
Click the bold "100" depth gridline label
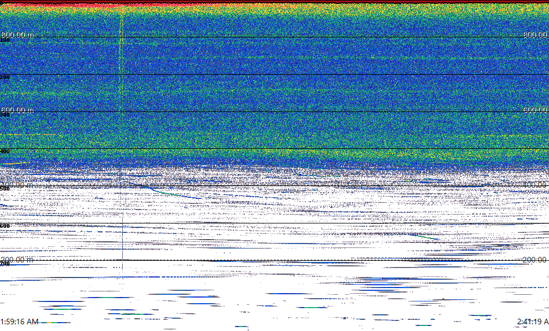click(5, 40)
